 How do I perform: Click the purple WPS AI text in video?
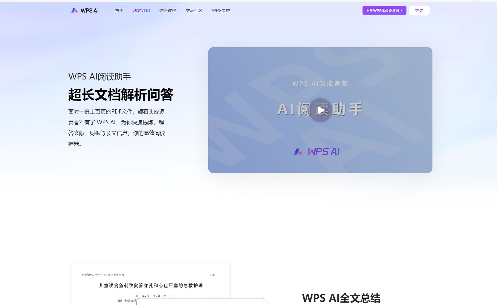pyautogui.click(x=324, y=152)
